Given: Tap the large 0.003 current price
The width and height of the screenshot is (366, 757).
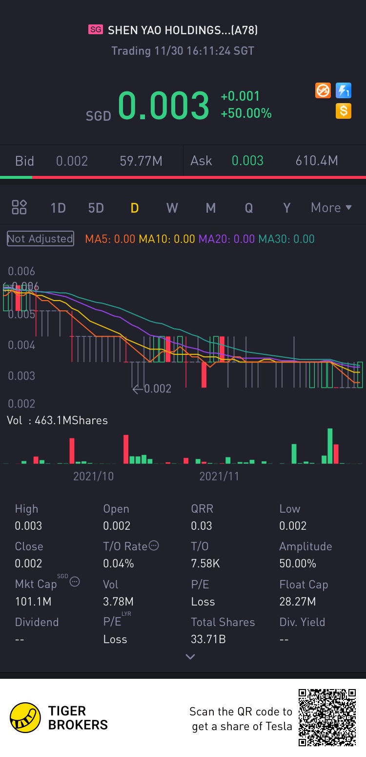Looking at the screenshot, I should click(163, 106).
